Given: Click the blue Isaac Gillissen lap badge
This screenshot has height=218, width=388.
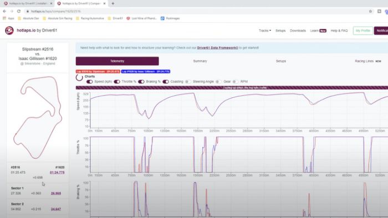Looking at the screenshot, I should (146, 71).
